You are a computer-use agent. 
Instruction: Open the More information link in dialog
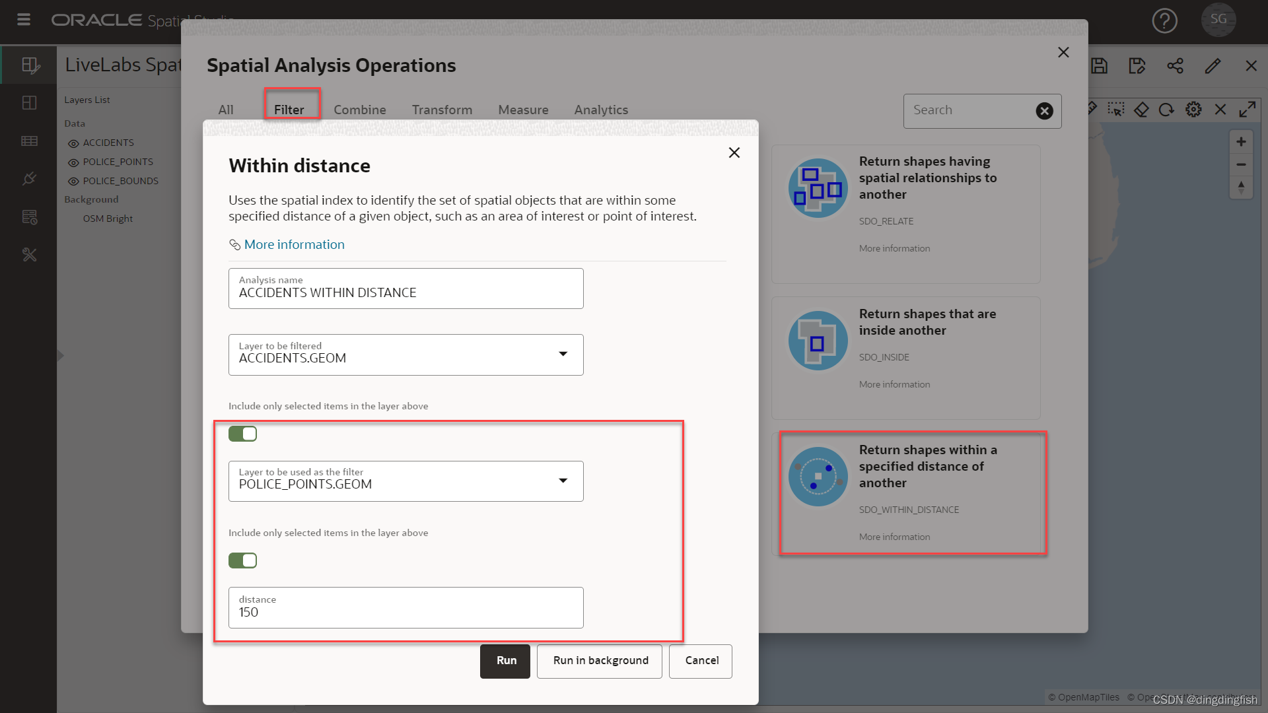294,244
